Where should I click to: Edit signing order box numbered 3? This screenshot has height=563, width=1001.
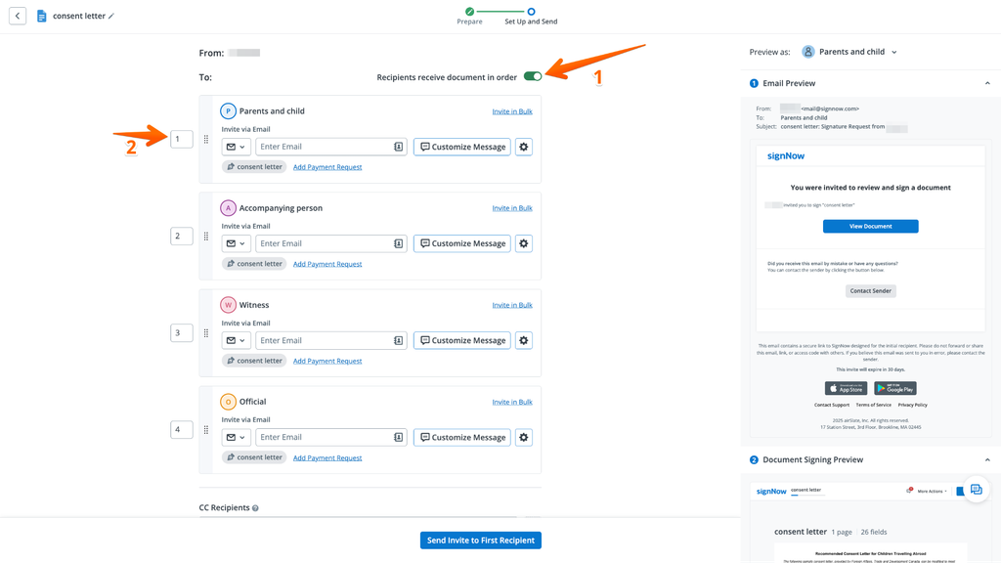(x=182, y=333)
